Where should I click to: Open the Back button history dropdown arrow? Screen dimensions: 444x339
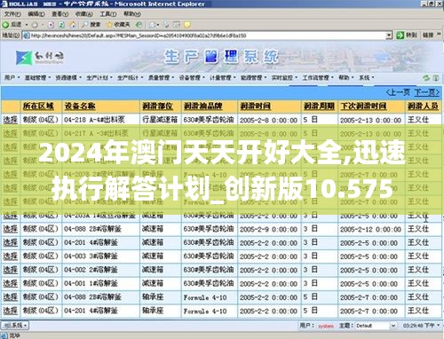click(27, 25)
